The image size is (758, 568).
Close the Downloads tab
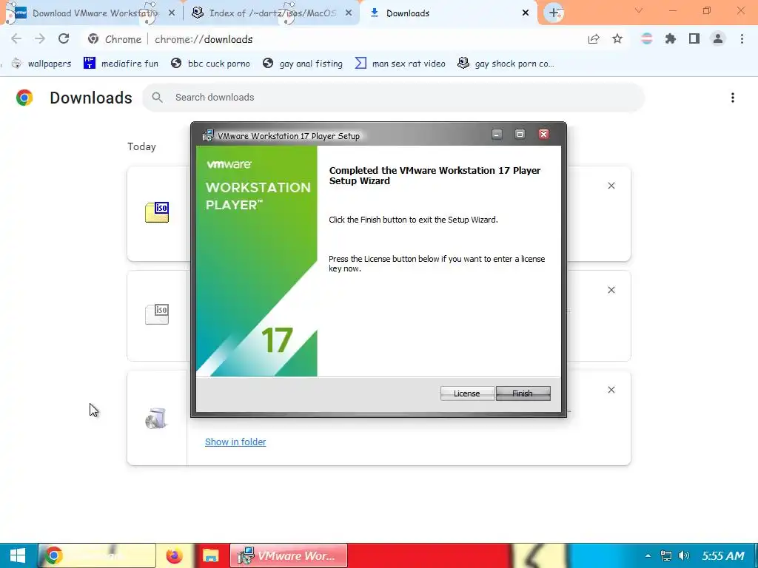(x=526, y=13)
